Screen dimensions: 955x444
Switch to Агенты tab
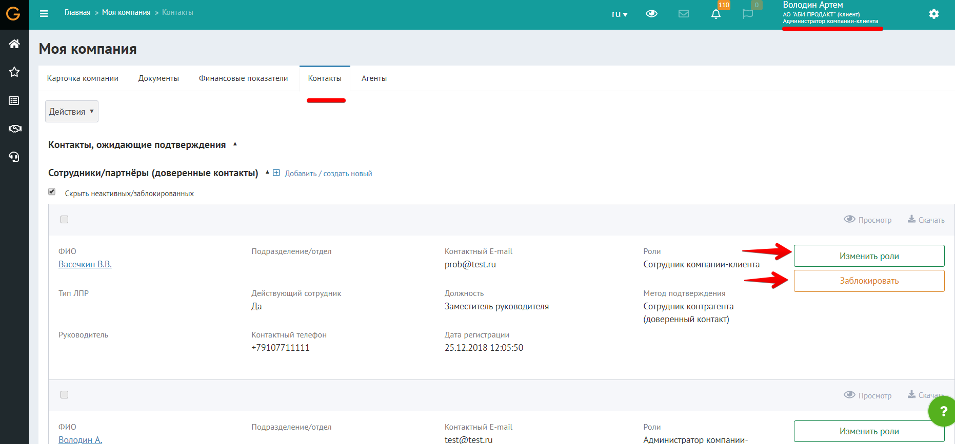tap(374, 78)
